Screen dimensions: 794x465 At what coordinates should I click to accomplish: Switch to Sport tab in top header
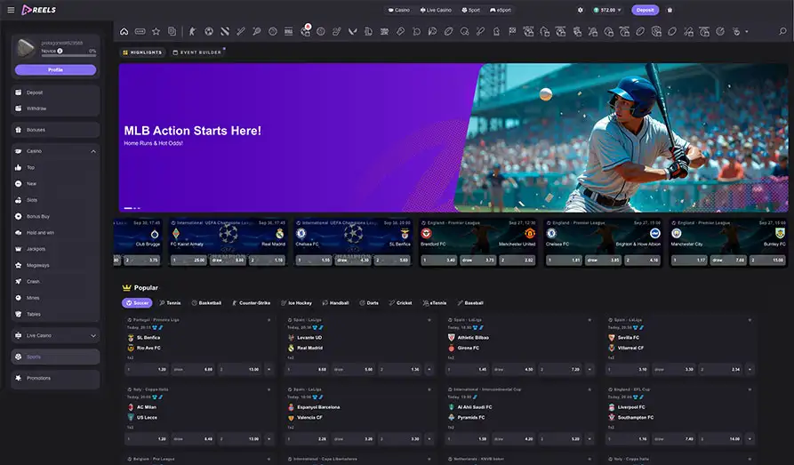coord(471,10)
